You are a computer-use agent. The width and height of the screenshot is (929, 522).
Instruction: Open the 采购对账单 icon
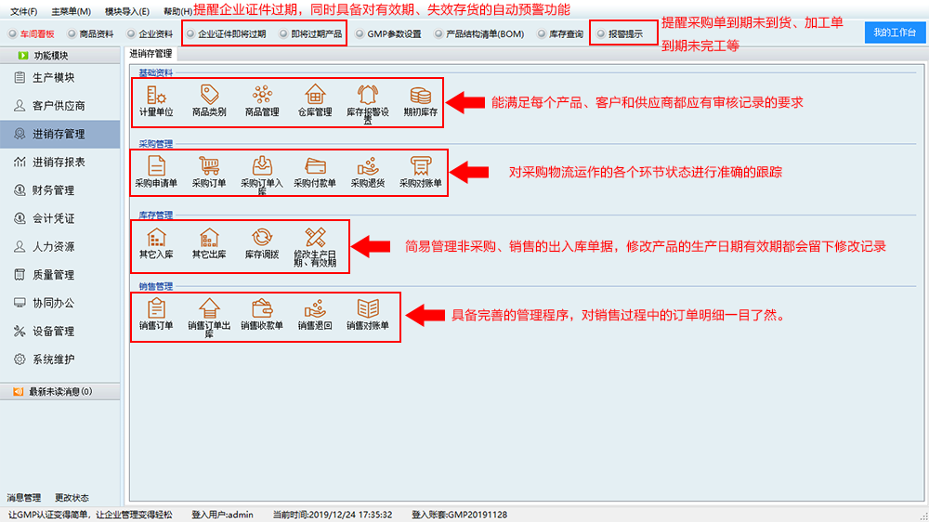point(421,166)
